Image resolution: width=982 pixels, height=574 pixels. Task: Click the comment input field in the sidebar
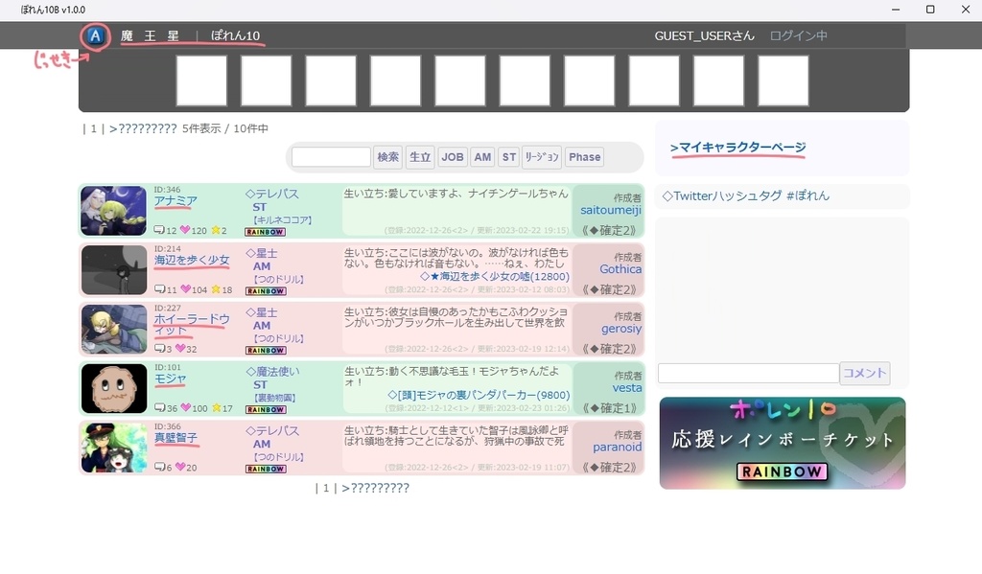(x=749, y=373)
